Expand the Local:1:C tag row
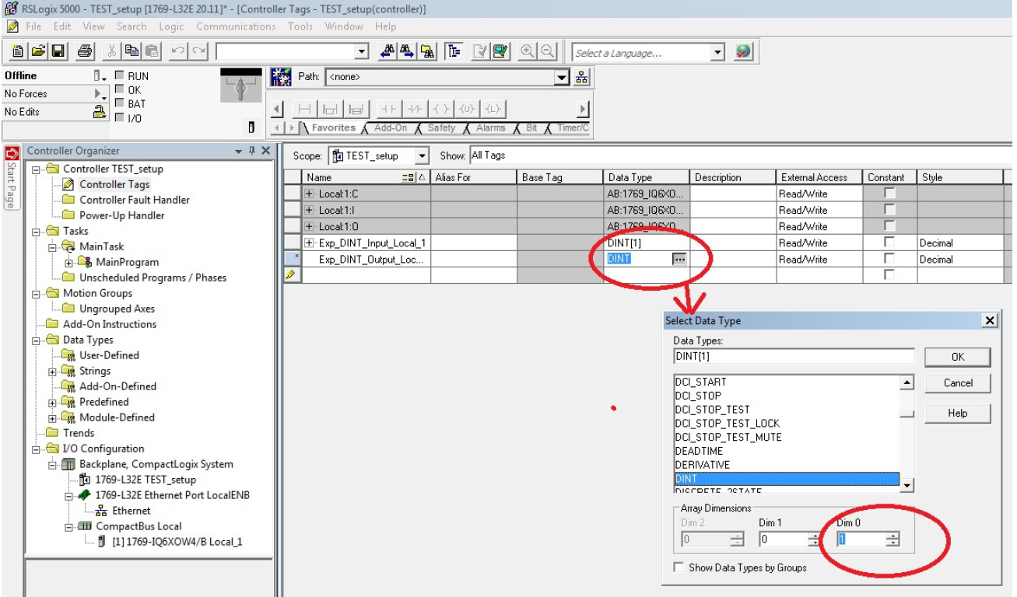Screen dimensions: 1017x597 point(310,194)
